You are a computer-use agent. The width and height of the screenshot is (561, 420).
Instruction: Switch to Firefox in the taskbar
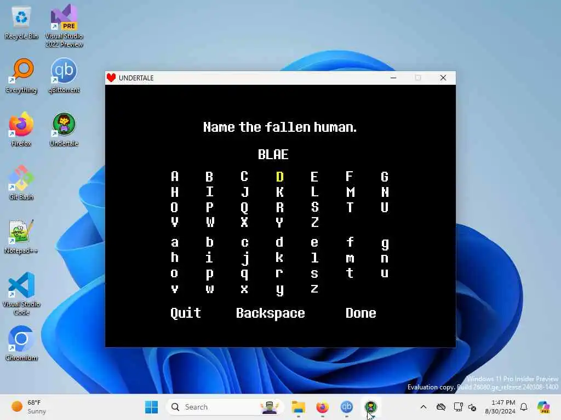pyautogui.click(x=322, y=407)
